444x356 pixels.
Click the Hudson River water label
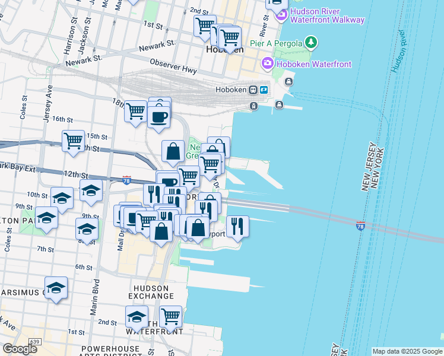click(x=400, y=51)
